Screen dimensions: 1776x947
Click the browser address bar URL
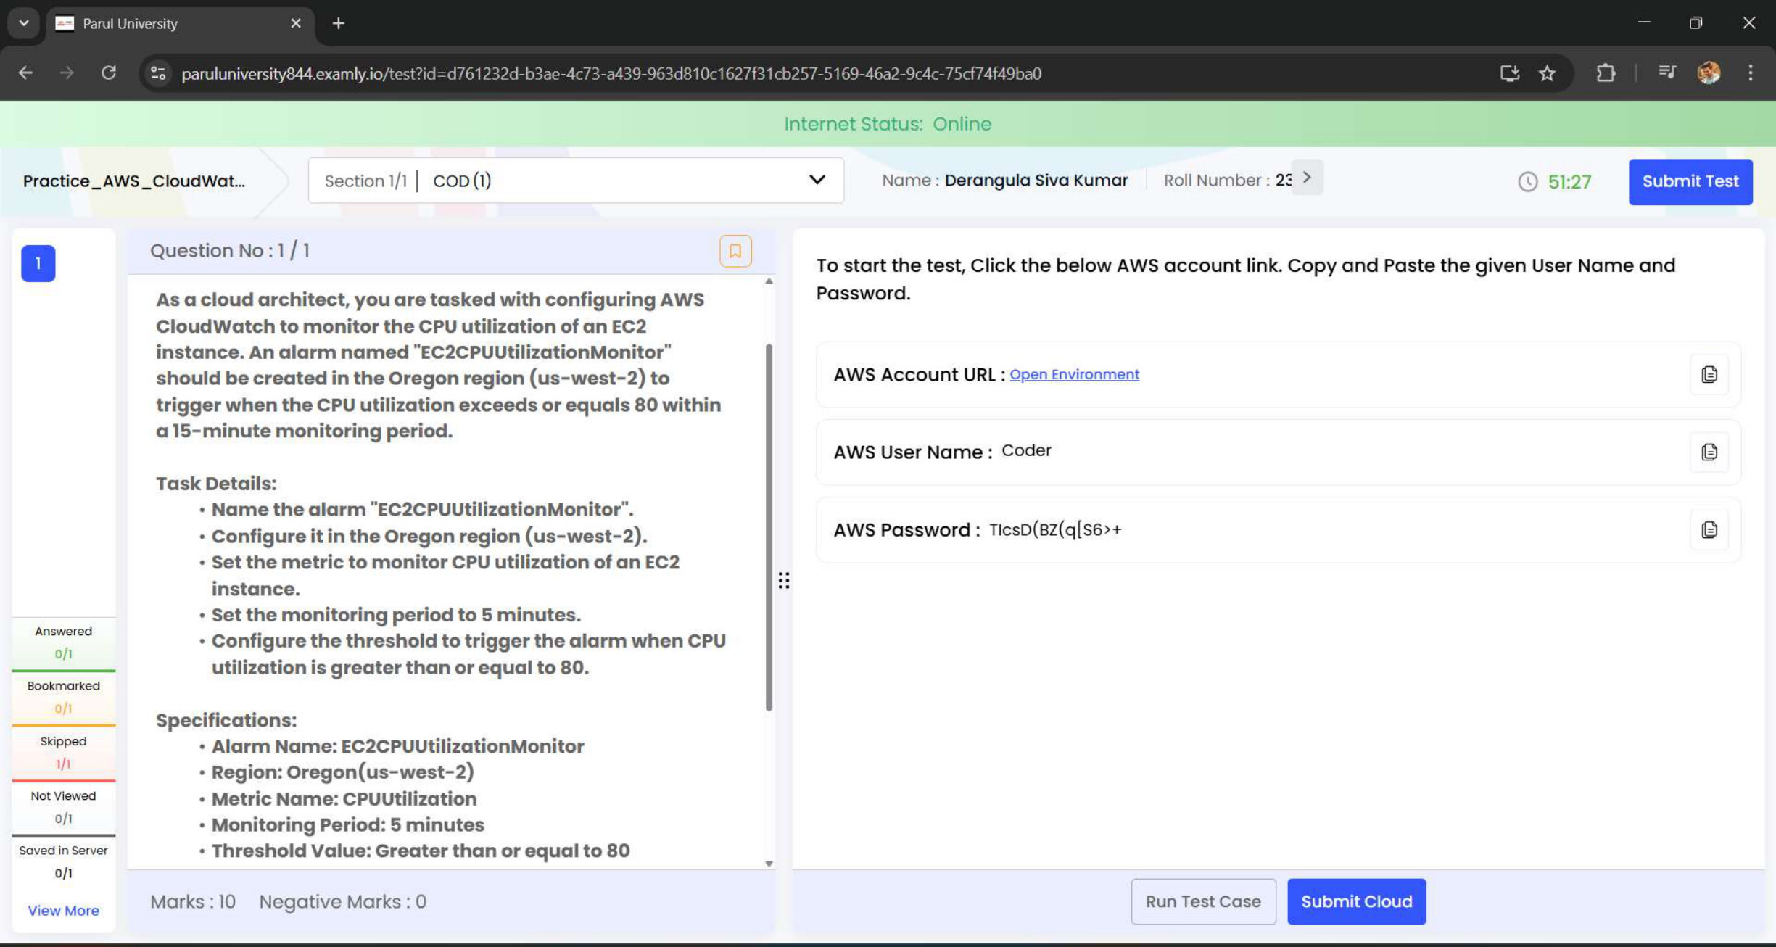[611, 73]
